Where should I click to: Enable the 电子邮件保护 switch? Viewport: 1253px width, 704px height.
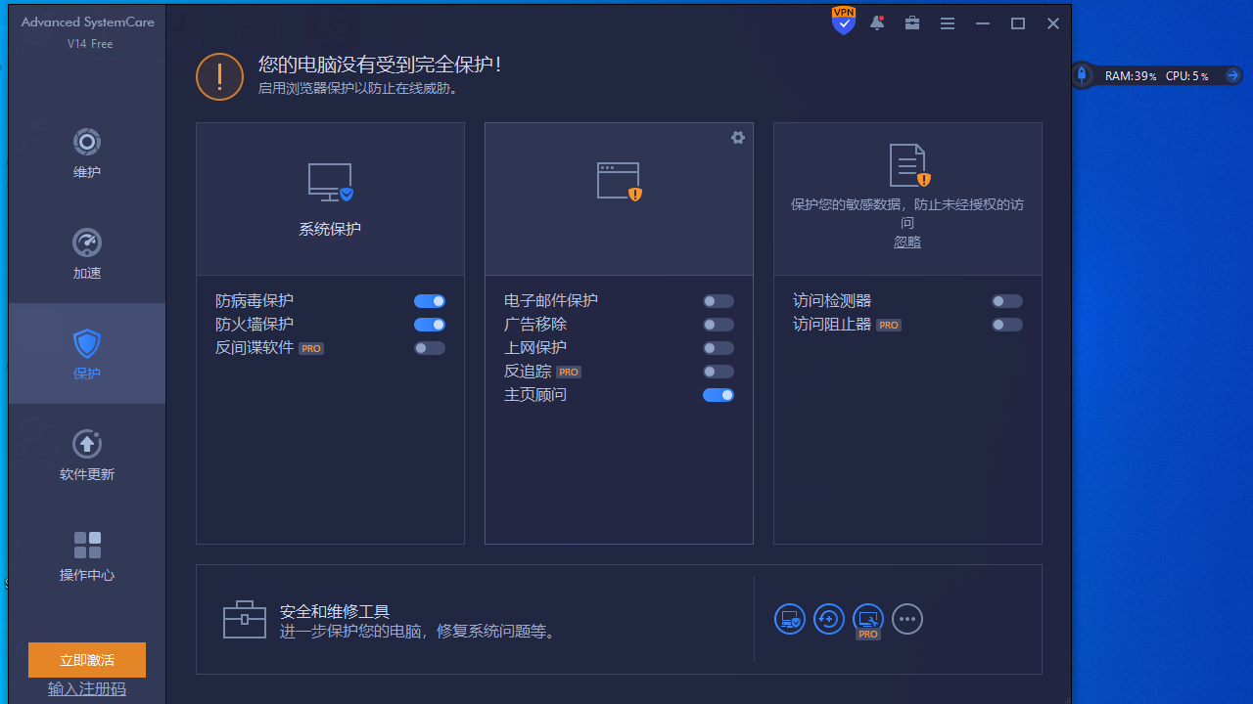tap(718, 301)
